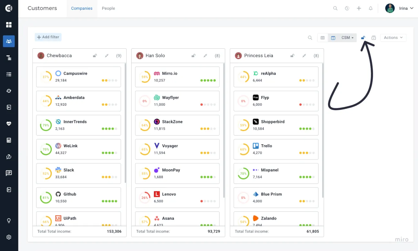Open the notifications bell
Image resolution: width=418 pixels, height=251 pixels.
click(x=371, y=8)
